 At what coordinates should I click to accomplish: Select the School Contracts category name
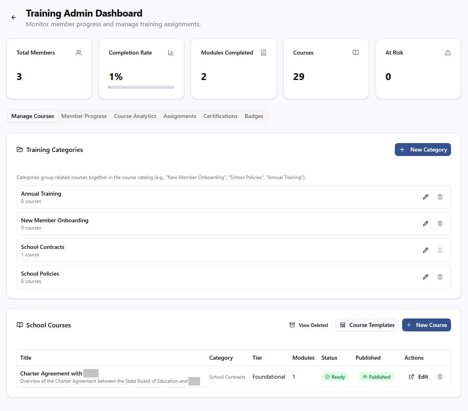(43, 247)
